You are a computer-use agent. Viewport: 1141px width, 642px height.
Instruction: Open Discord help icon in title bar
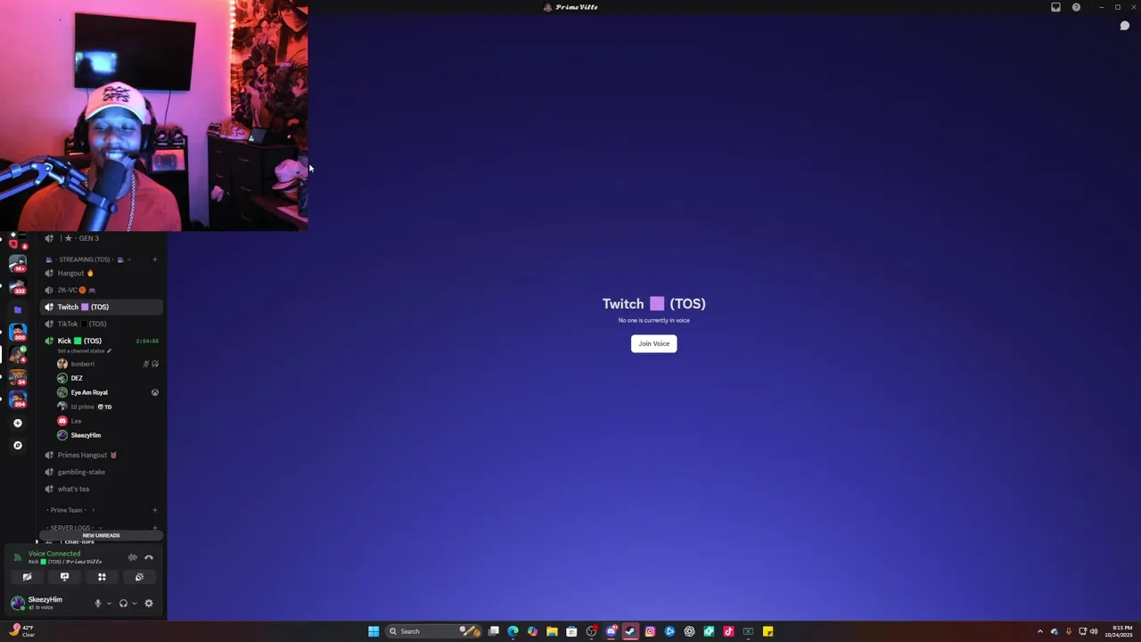point(1076,7)
